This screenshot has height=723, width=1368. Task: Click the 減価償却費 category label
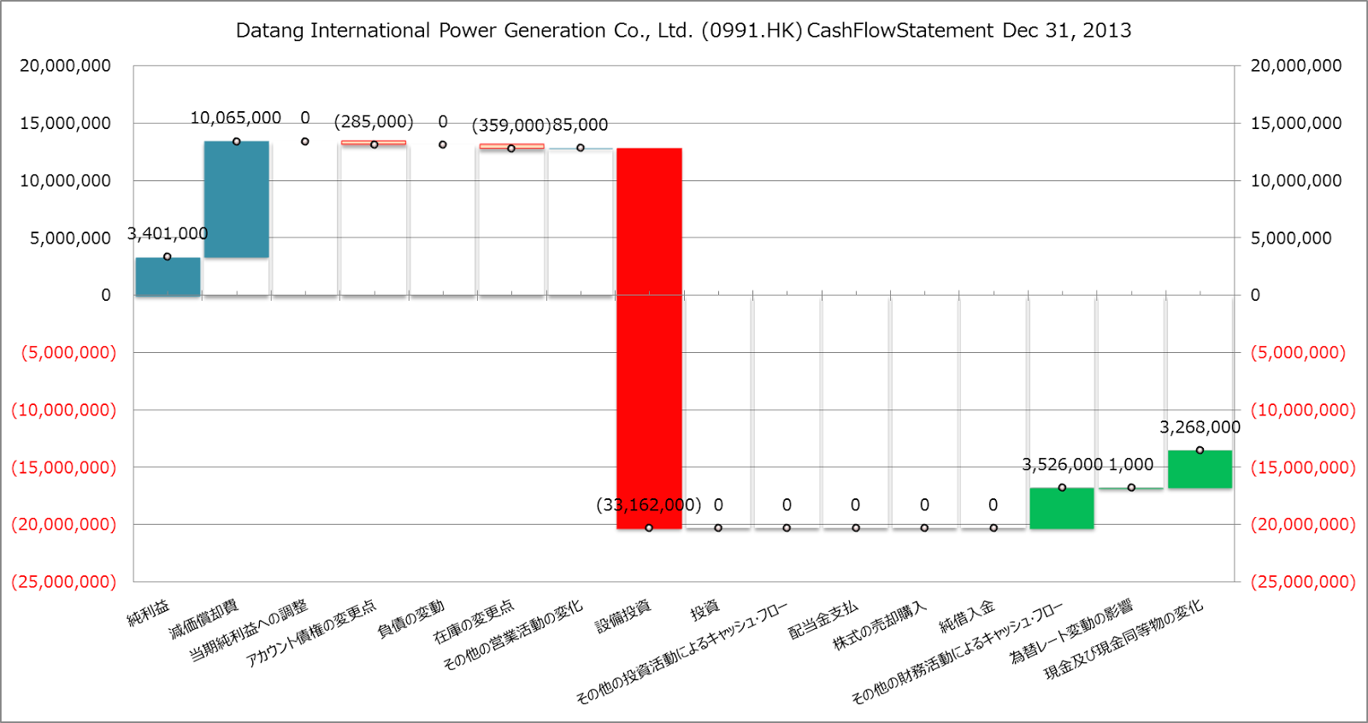(203, 620)
